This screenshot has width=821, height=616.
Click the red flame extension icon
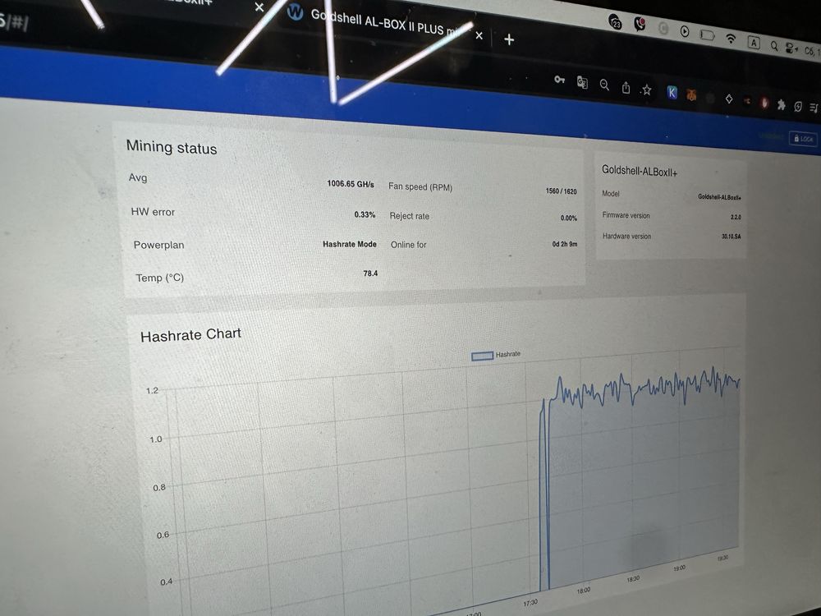(764, 103)
